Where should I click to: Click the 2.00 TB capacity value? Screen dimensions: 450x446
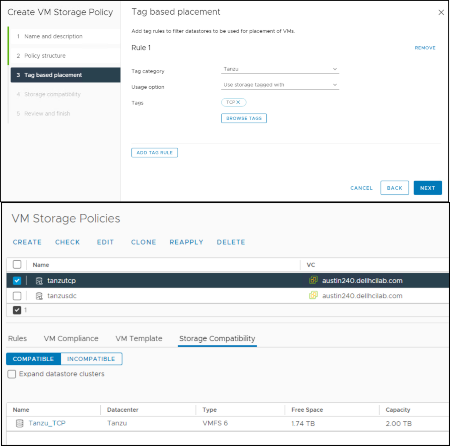coord(399,424)
